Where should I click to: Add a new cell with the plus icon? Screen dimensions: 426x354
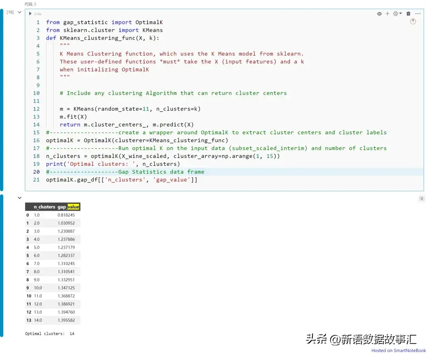[x=387, y=13]
